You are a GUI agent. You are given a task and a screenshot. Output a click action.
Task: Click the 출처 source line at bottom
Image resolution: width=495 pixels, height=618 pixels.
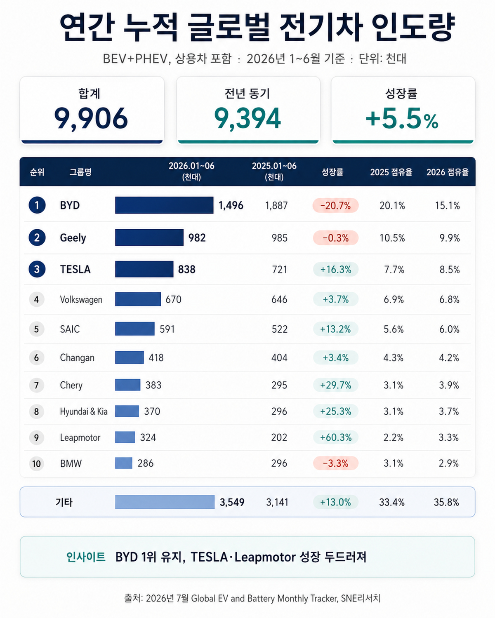252,598
